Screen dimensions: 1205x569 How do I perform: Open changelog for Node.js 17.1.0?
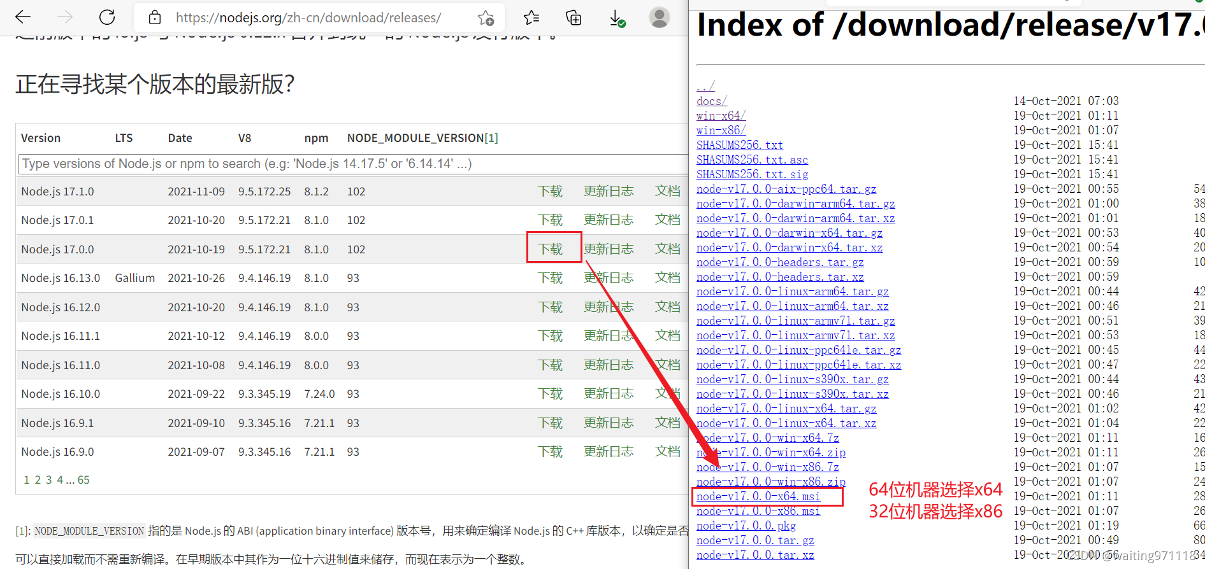click(609, 191)
